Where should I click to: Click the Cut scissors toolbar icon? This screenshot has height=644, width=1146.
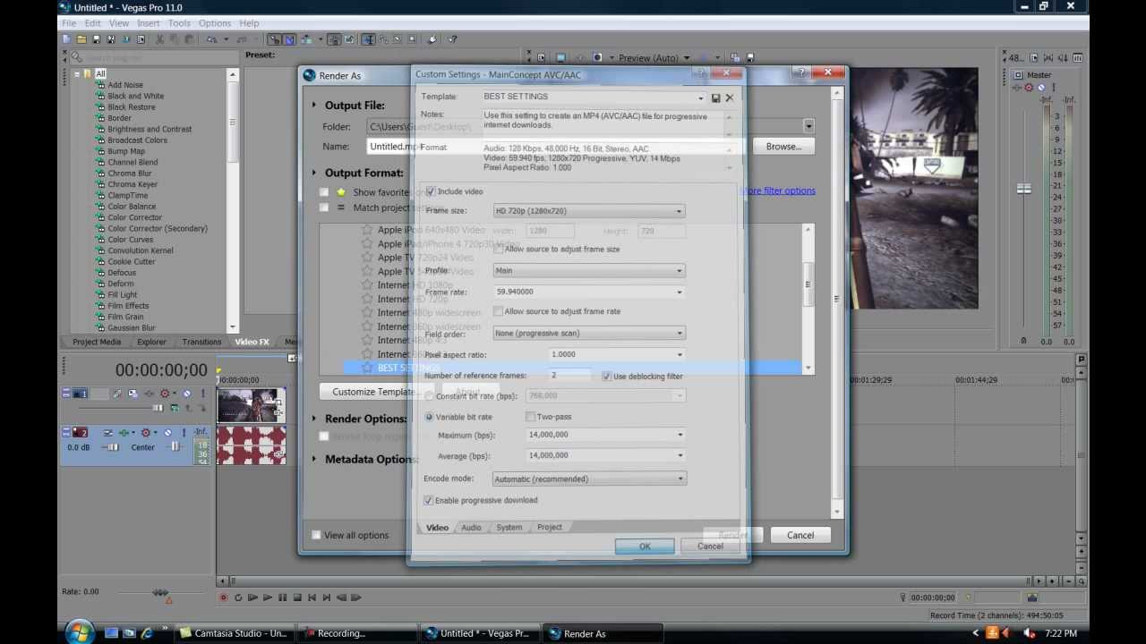tap(159, 39)
